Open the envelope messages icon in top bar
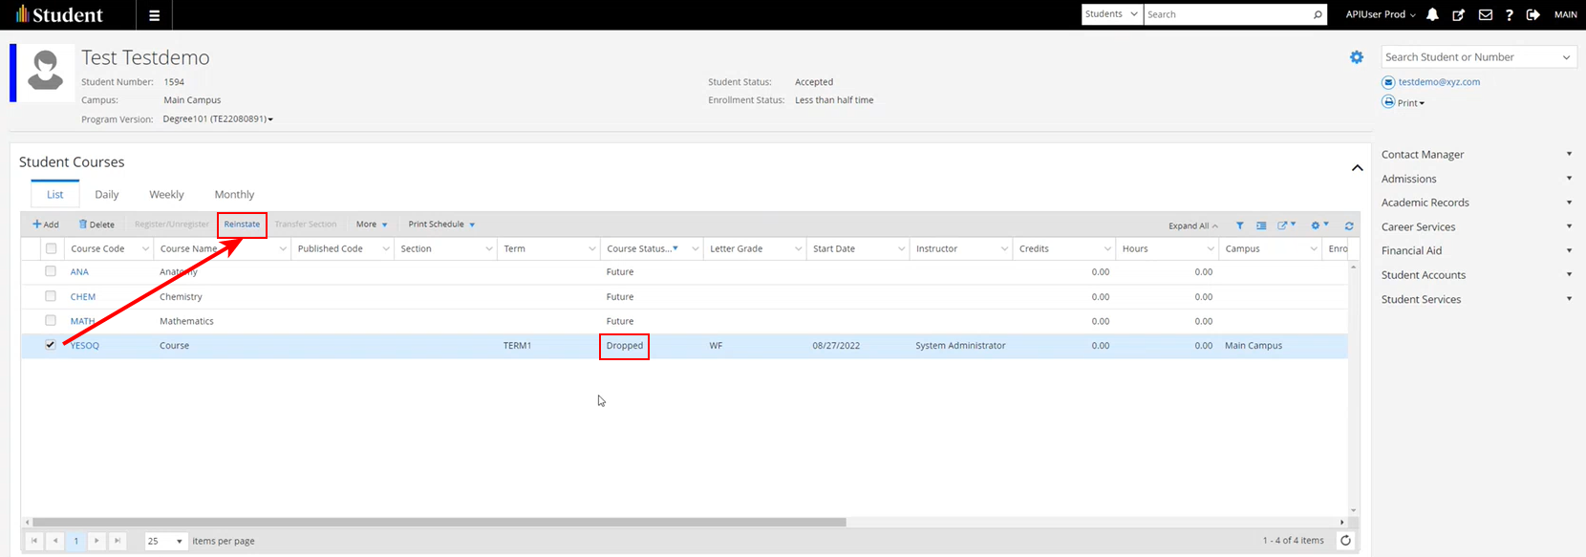Viewport: 1586px width, 557px height. coord(1485,14)
